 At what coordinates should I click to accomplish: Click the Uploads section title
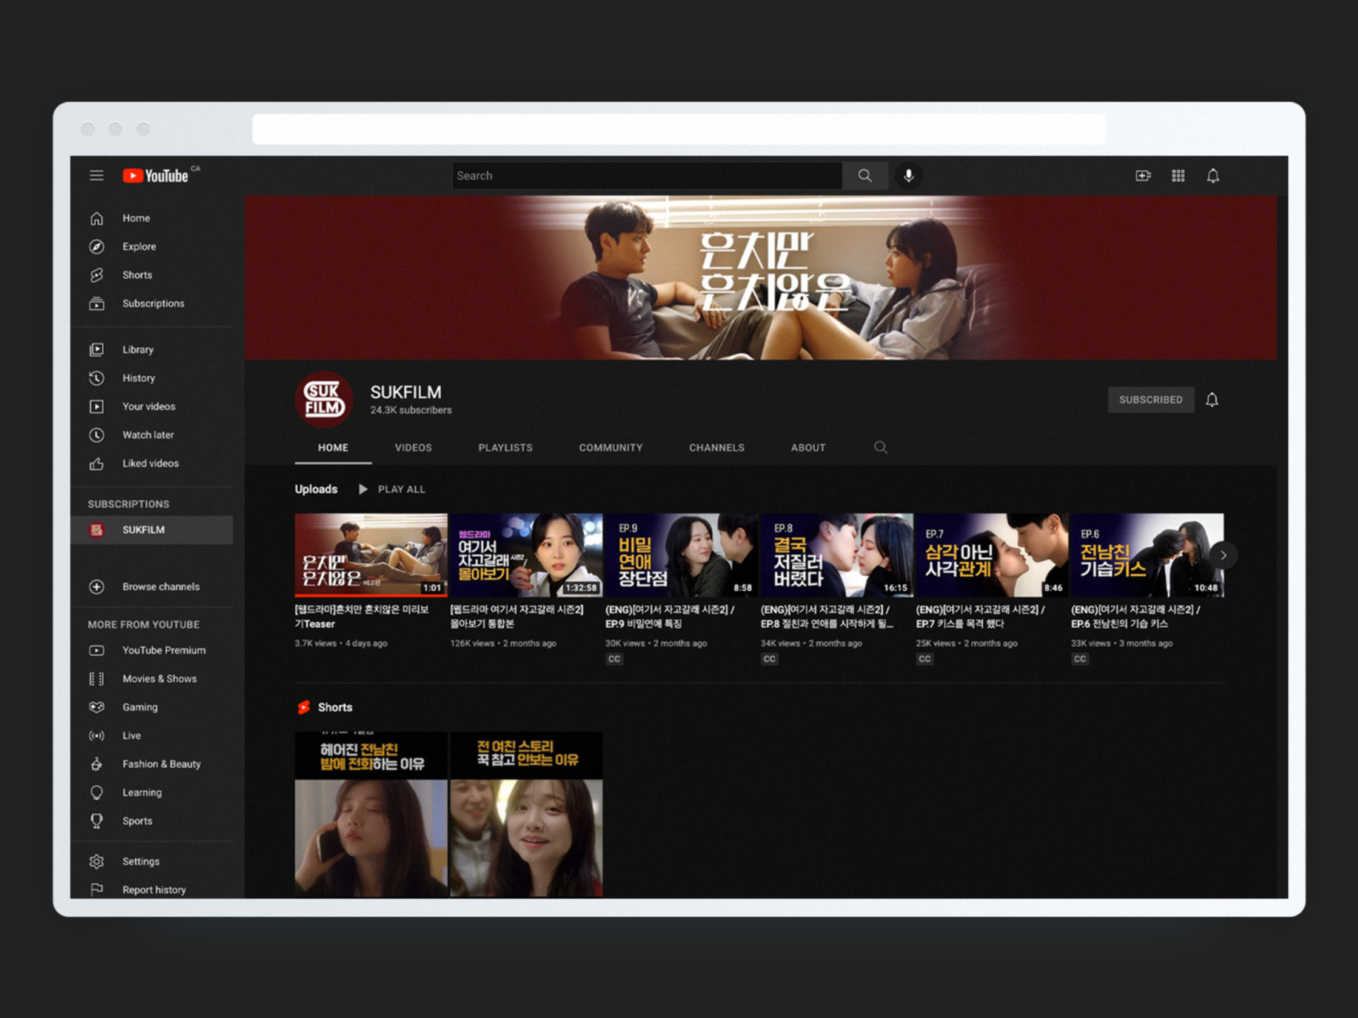(x=316, y=489)
